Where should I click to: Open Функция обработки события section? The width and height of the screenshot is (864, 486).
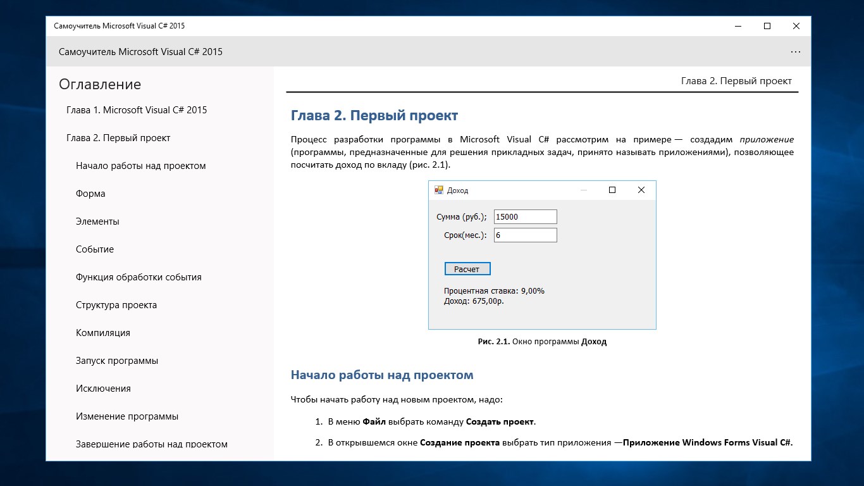click(x=139, y=277)
